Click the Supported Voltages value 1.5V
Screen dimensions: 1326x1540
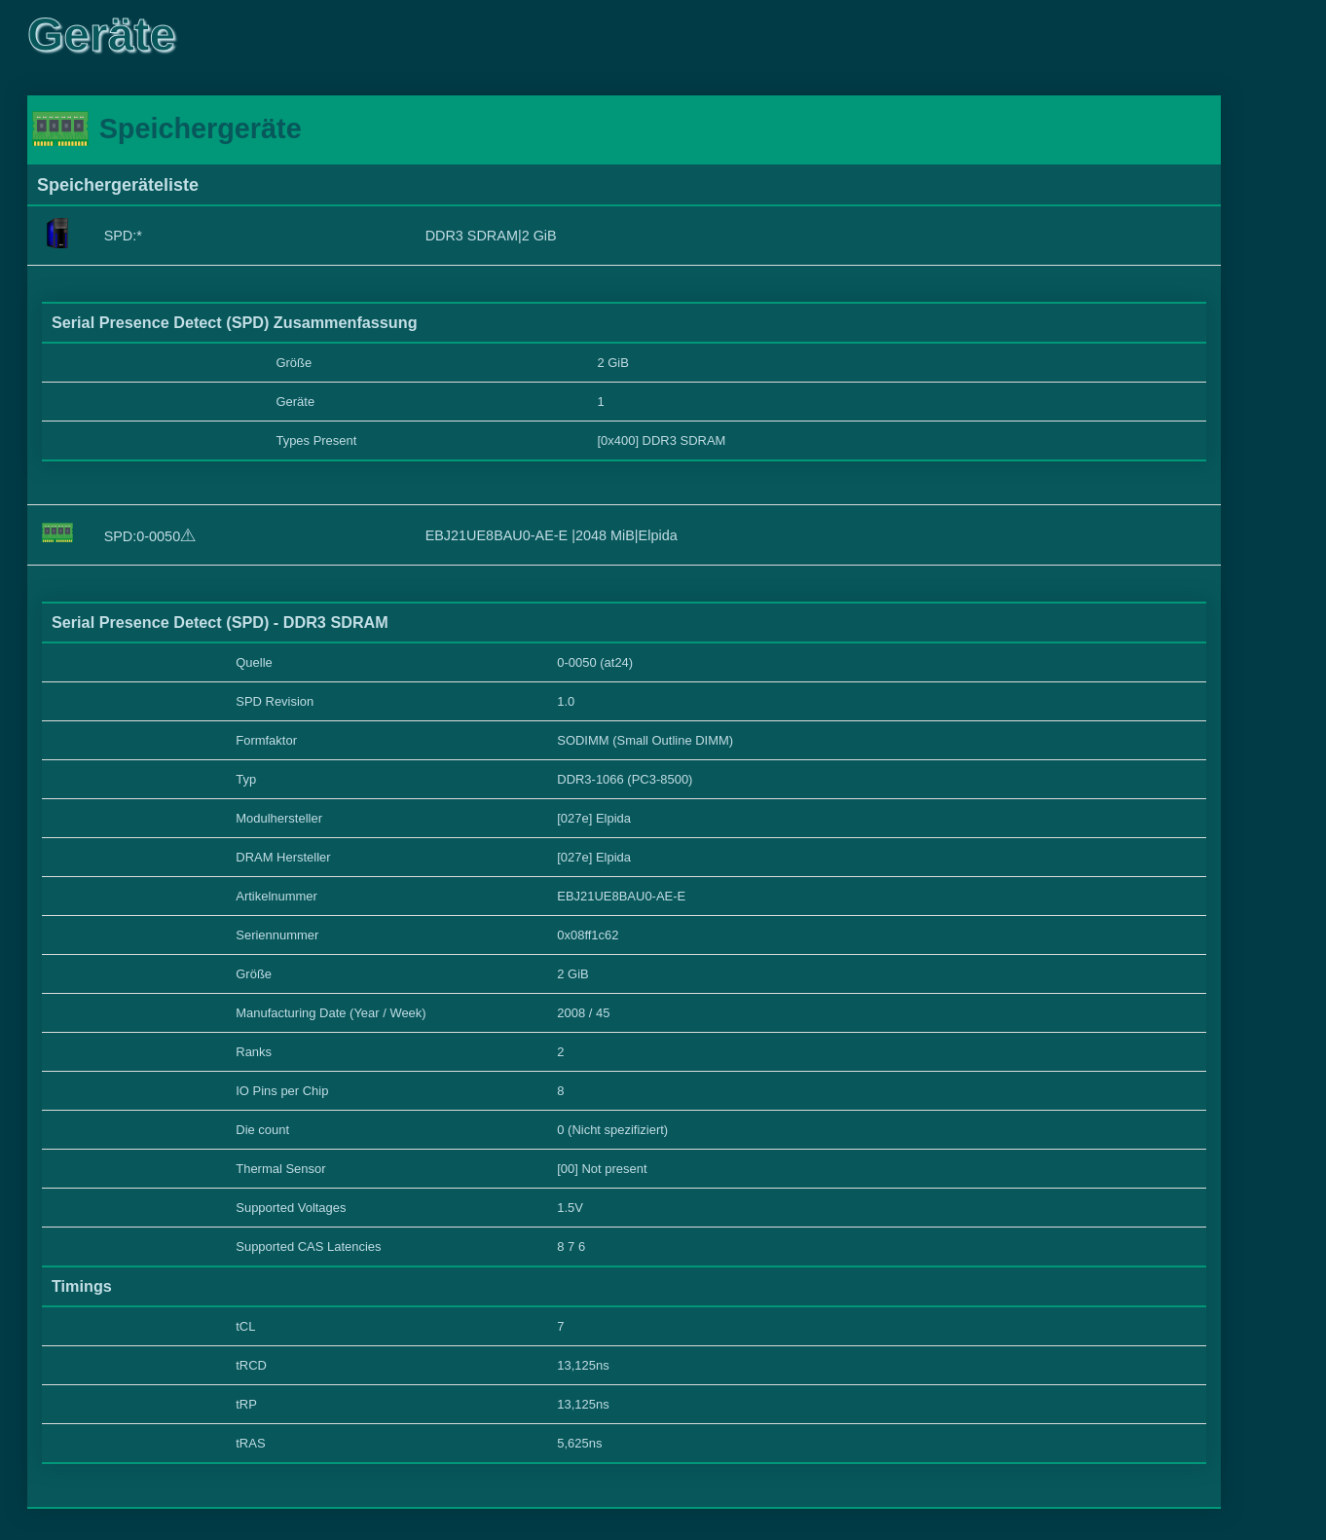coord(570,1208)
